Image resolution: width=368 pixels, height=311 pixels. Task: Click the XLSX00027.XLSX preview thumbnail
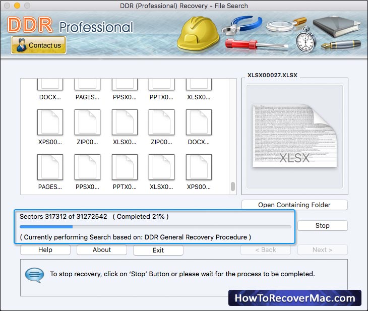point(294,136)
